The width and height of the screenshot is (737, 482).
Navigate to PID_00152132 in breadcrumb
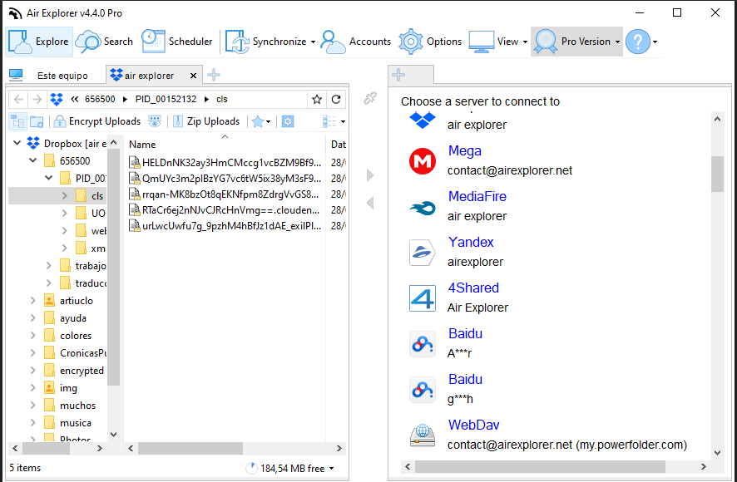click(166, 99)
